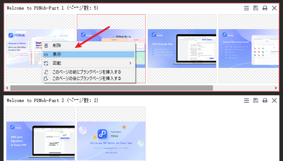Viewport: 283px width, 161px height.
Task: Choose 表示 from the context menu
Action: tap(89, 54)
